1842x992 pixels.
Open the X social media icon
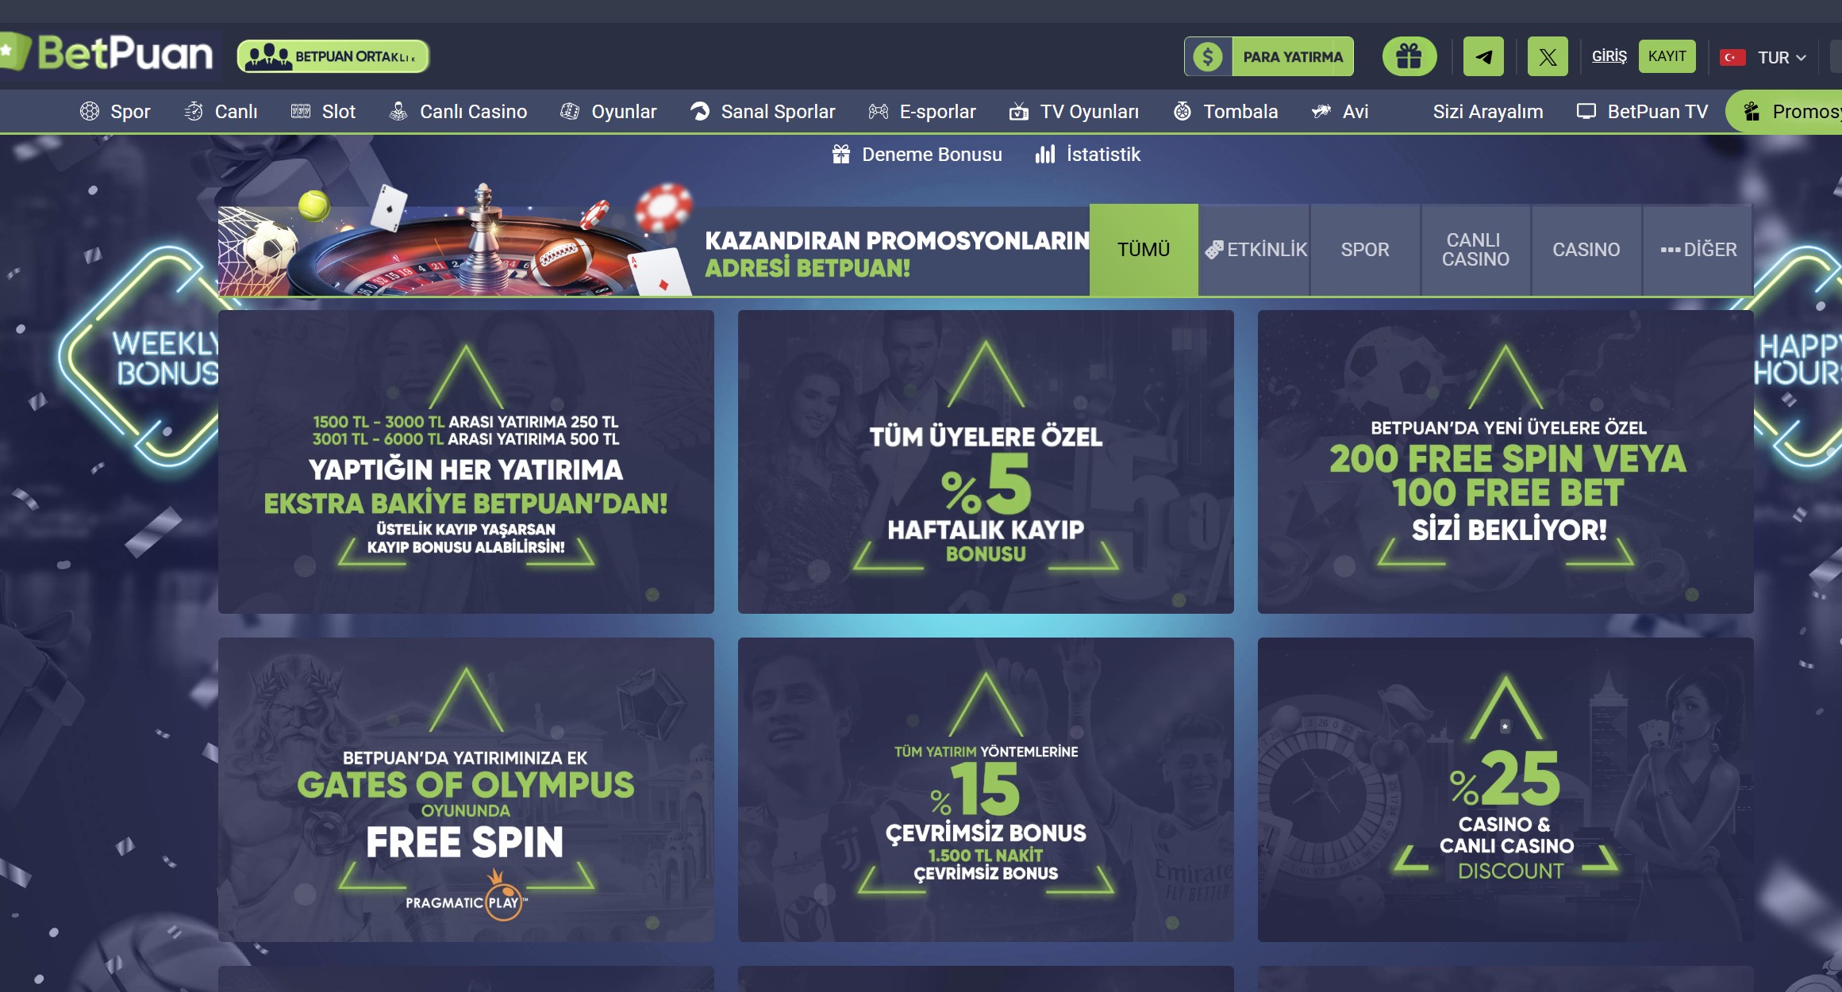point(1547,56)
